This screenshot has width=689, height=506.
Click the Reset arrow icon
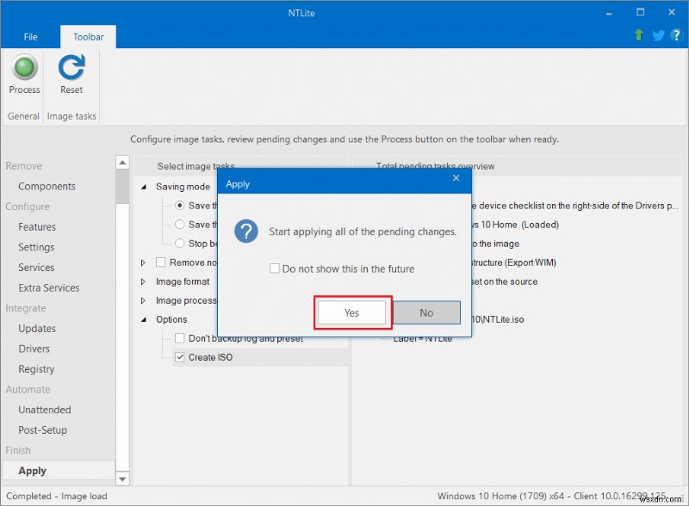(71, 67)
